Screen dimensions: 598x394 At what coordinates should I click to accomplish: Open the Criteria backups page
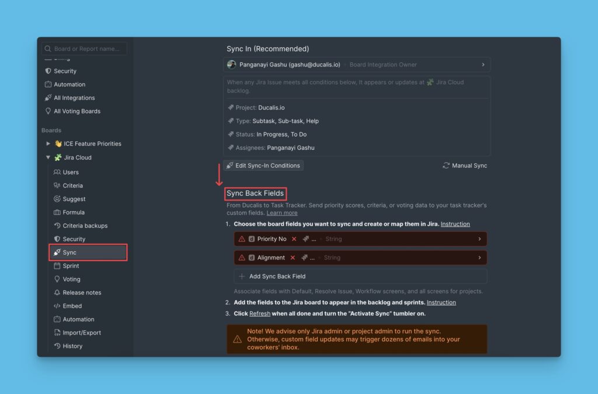85,226
